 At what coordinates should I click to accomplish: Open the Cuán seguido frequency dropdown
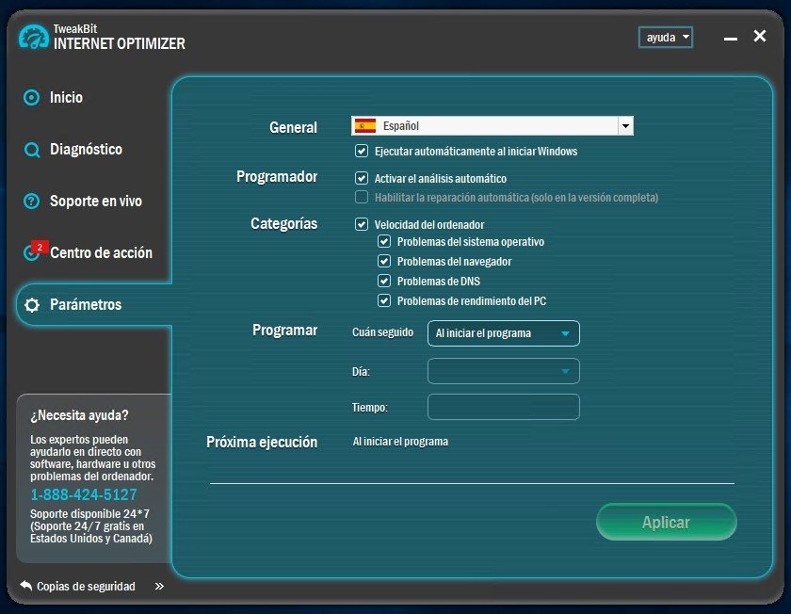(x=504, y=333)
